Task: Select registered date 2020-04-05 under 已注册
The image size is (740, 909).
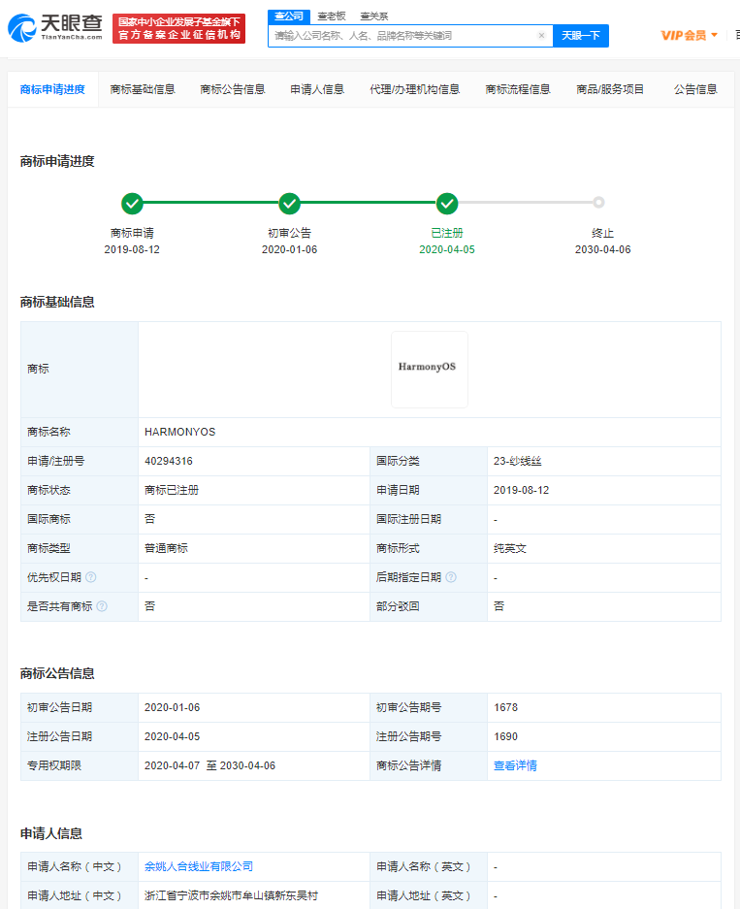Action: click(x=447, y=249)
